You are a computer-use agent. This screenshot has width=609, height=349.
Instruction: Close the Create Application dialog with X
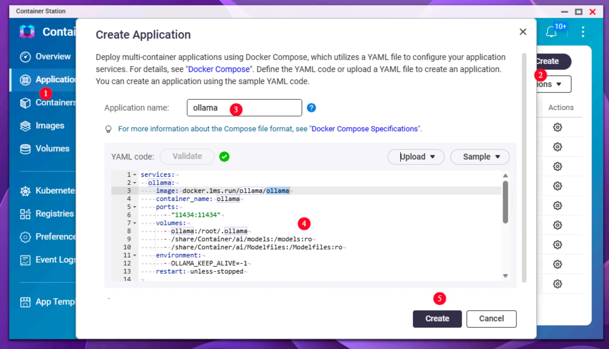click(523, 32)
